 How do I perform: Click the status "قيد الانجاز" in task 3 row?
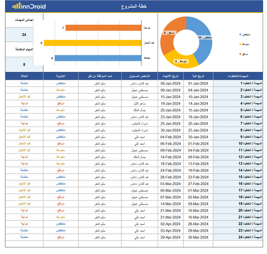click(x=24, y=97)
